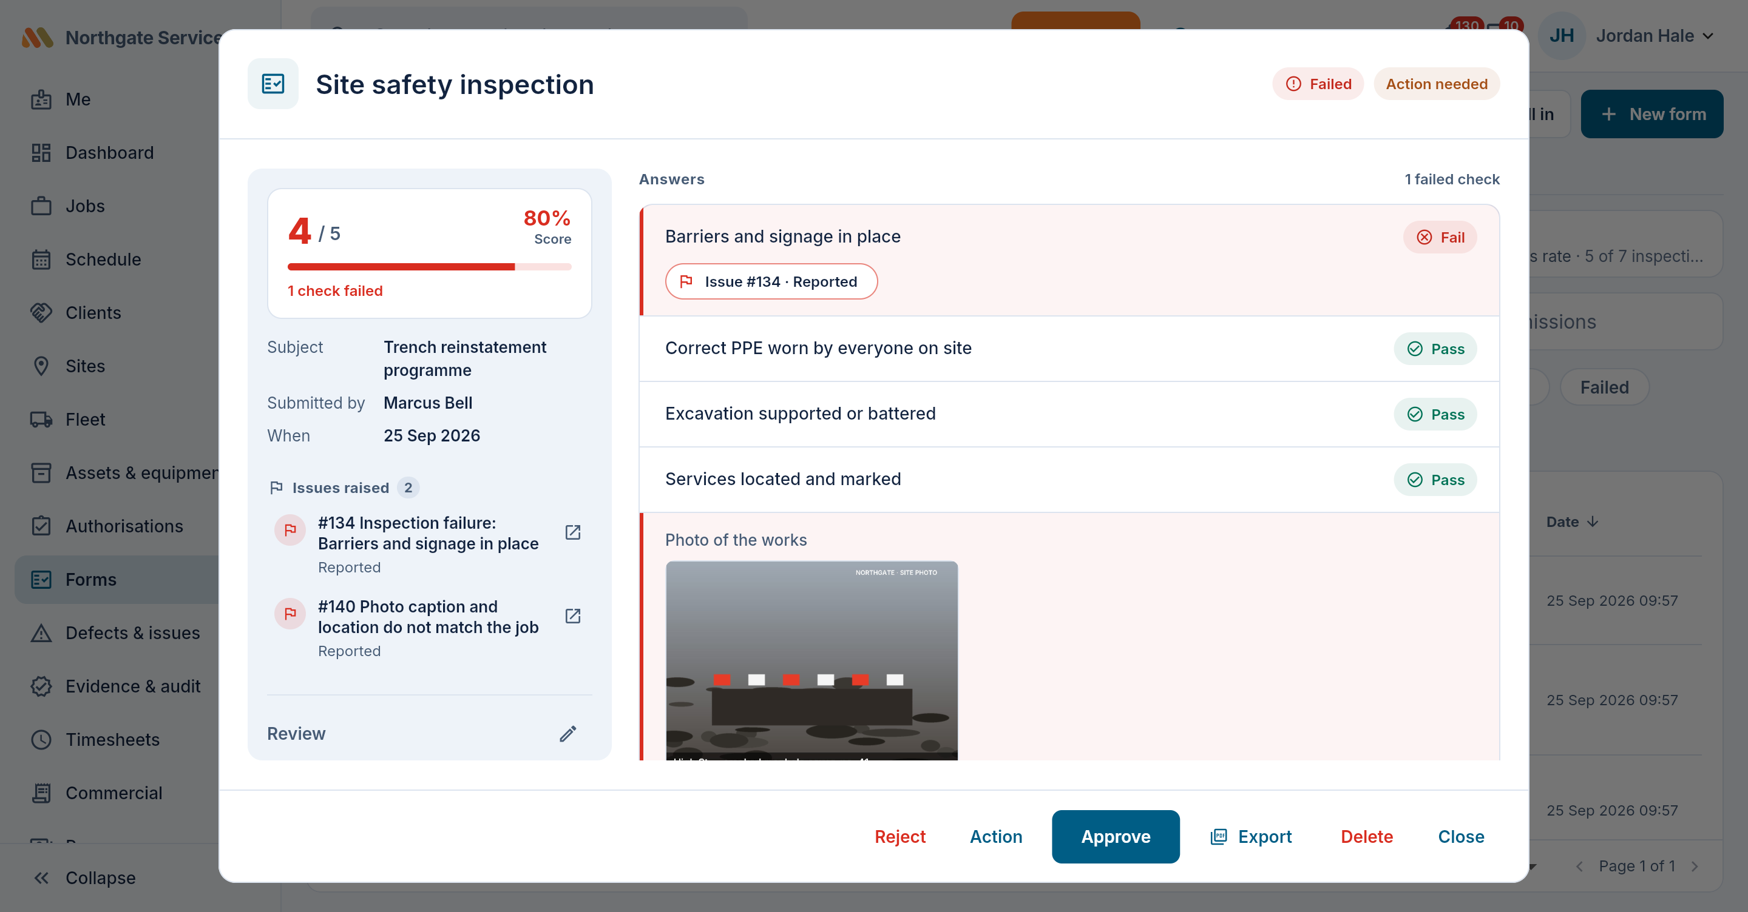Screen dimensions: 1748x912
Task: Click the Evidence & audit badge icon
Action: [x=41, y=686]
